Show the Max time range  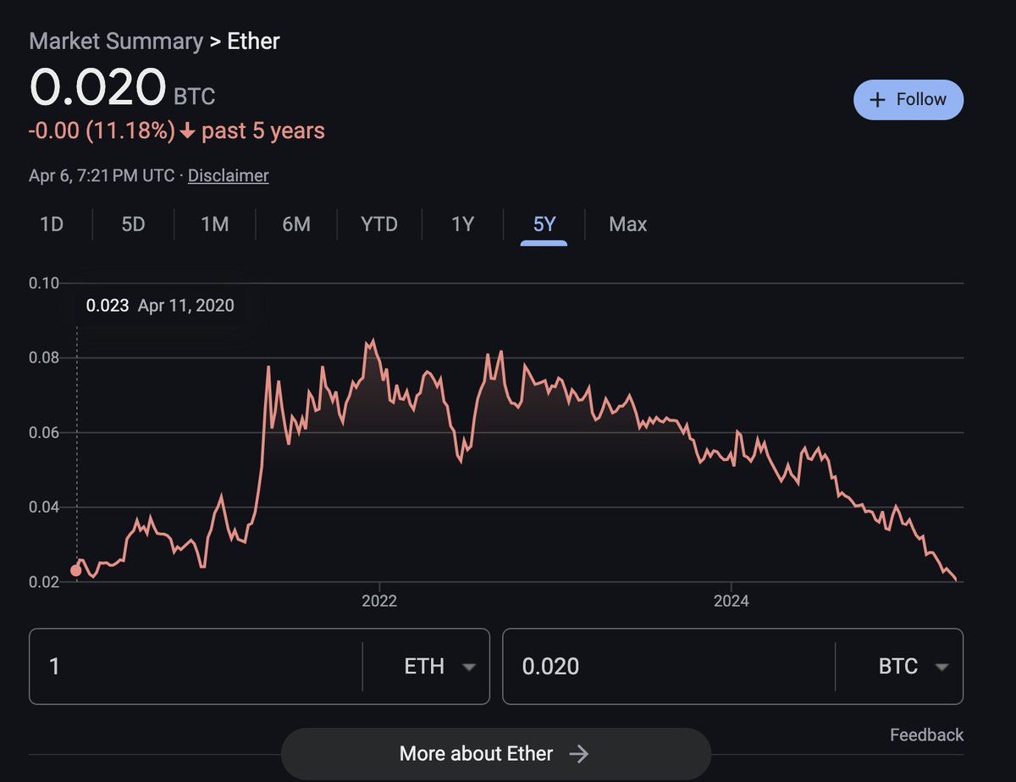point(627,225)
